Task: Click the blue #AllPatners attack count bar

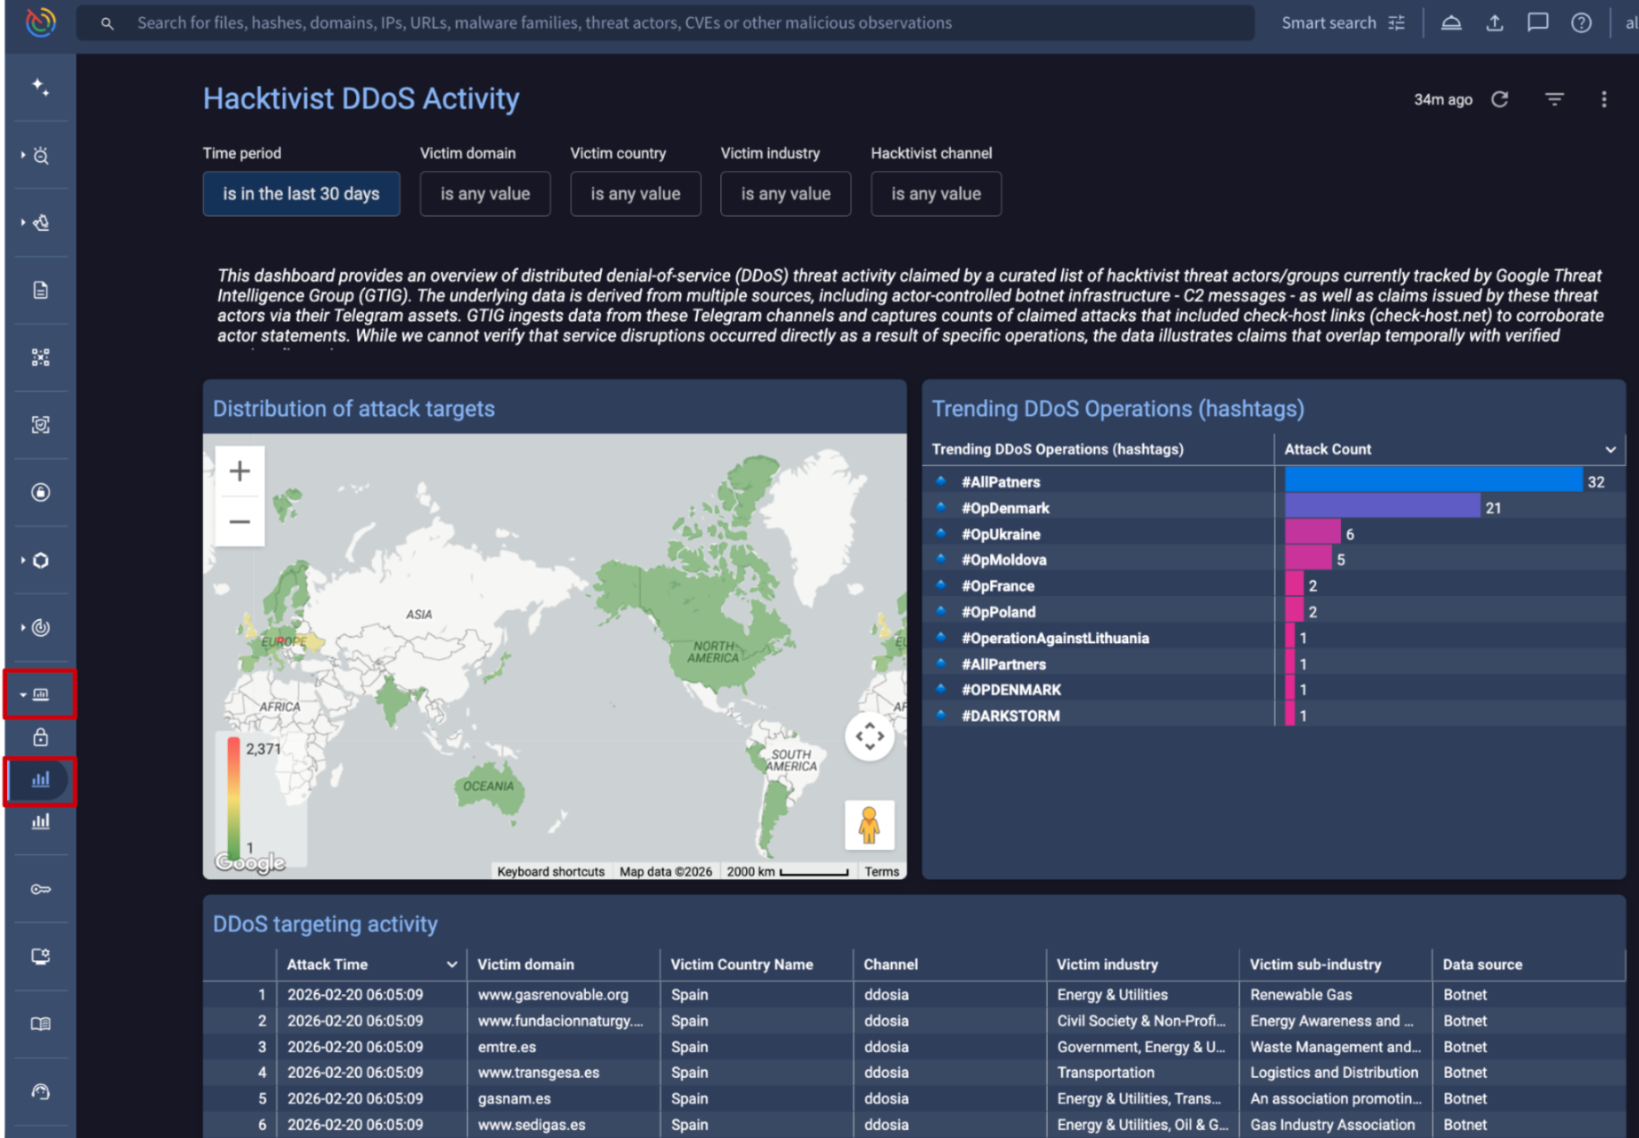Action: coord(1434,480)
